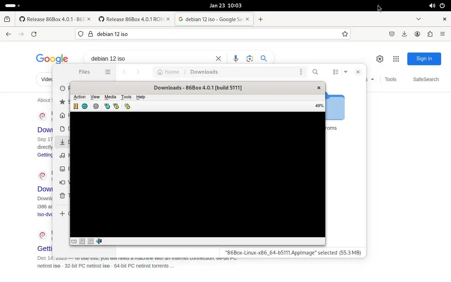
Task: Open the Firefox application menu
Action: [443, 34]
